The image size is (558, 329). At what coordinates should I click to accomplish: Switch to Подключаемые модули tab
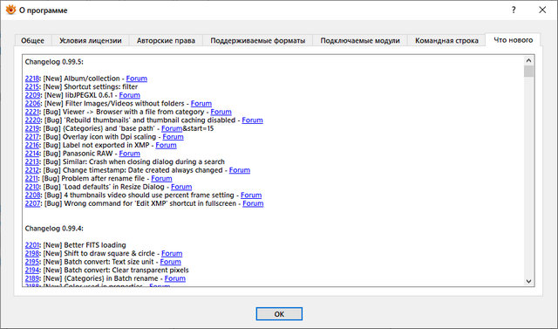[x=360, y=41]
